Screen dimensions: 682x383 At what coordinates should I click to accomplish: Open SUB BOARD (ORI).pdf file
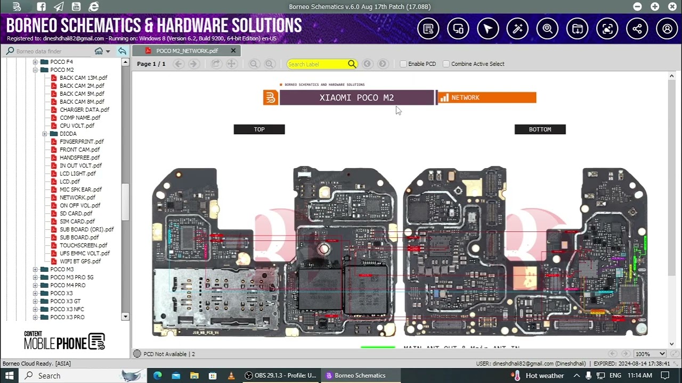86,229
